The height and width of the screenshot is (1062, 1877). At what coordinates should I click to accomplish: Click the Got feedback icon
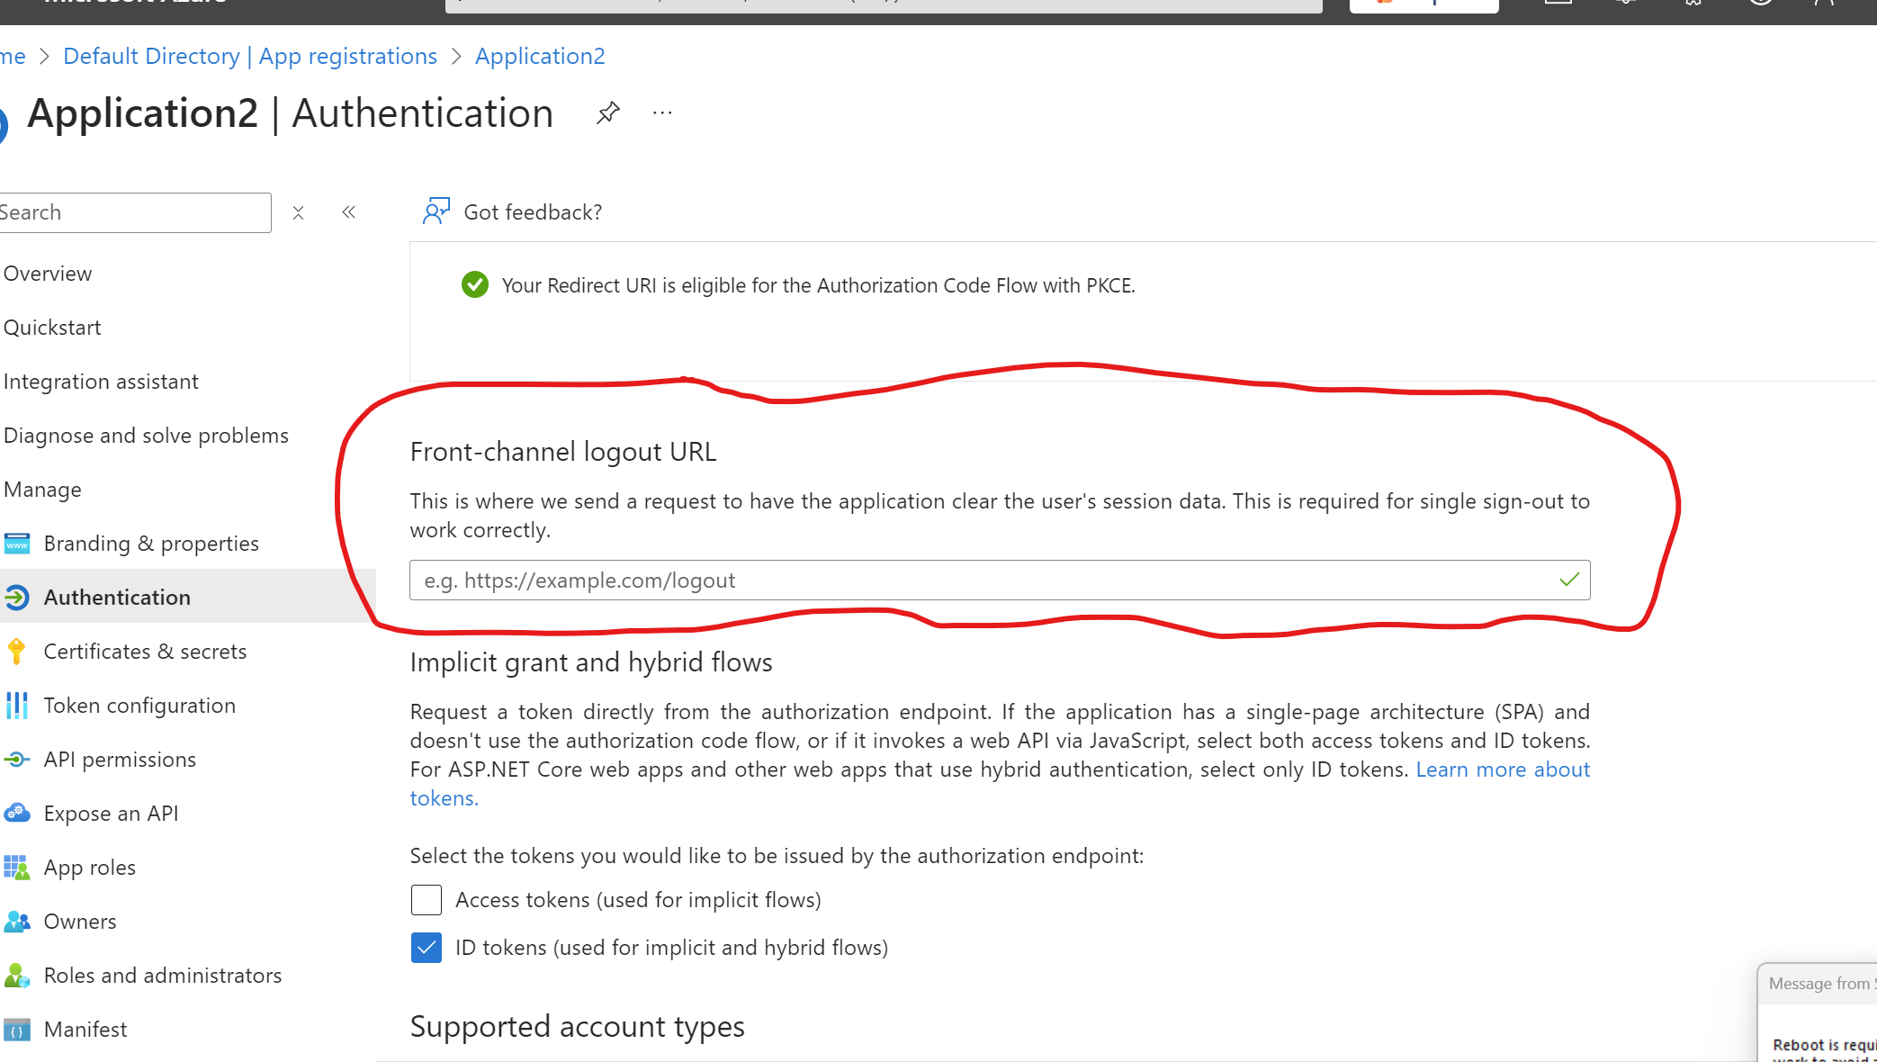[x=436, y=211]
